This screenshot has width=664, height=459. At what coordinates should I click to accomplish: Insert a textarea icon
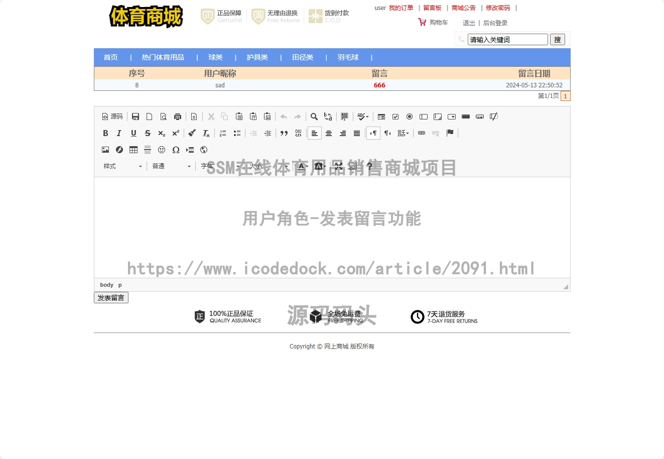click(438, 117)
